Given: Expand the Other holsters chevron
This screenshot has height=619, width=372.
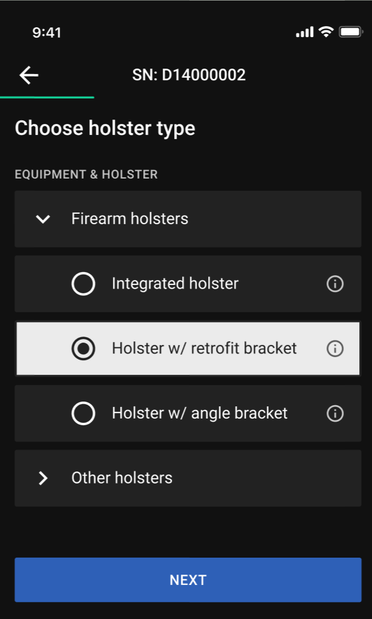Looking at the screenshot, I should [x=43, y=478].
